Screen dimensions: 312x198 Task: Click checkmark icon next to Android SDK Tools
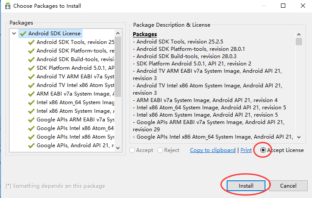[31, 42]
